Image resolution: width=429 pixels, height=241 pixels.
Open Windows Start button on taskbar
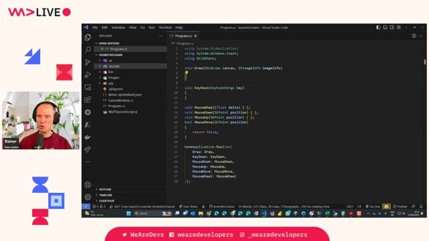click(129, 214)
